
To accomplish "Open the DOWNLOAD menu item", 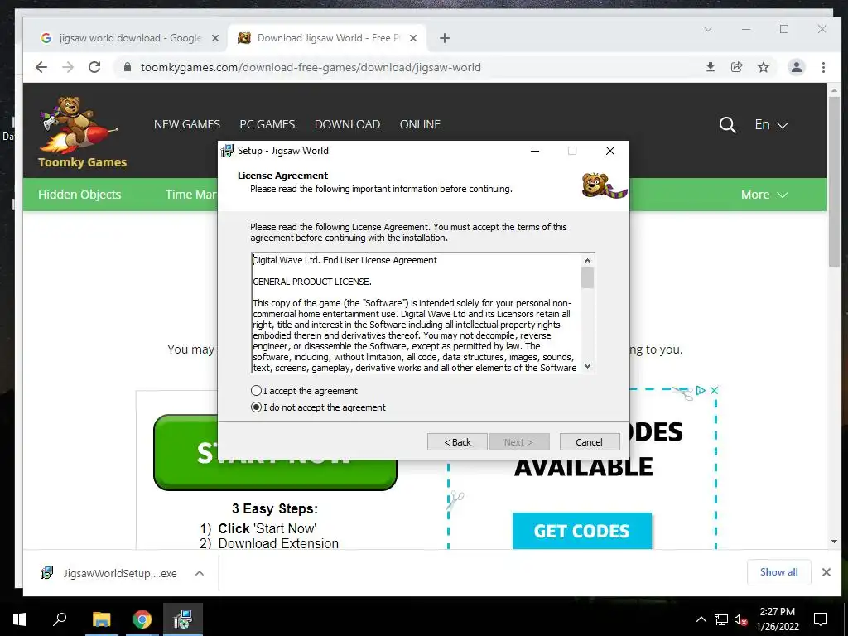I will pos(347,124).
